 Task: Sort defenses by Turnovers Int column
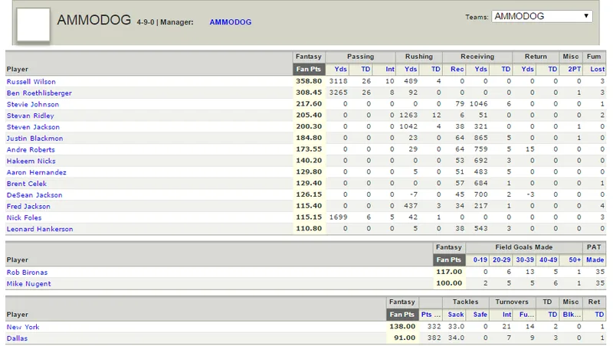pos(506,315)
